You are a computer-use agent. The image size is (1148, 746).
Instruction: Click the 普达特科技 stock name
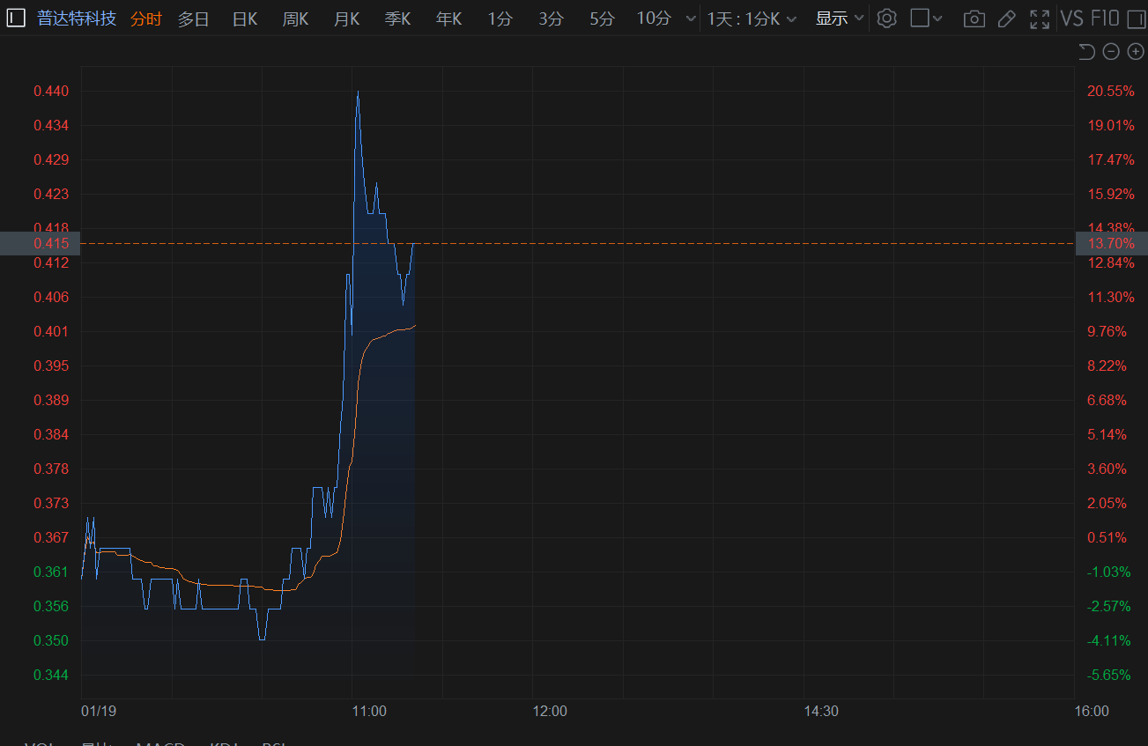(77, 18)
